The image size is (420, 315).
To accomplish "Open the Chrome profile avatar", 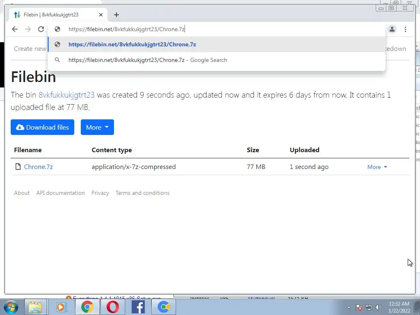I will [x=392, y=29].
